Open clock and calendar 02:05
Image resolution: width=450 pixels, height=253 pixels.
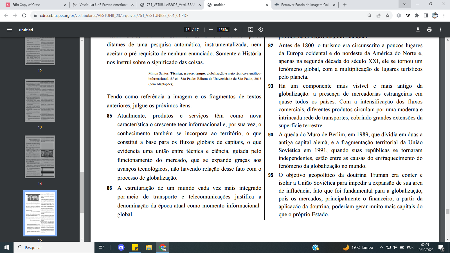click(425, 247)
